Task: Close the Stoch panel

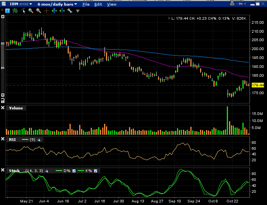Action: [x=3, y=170]
